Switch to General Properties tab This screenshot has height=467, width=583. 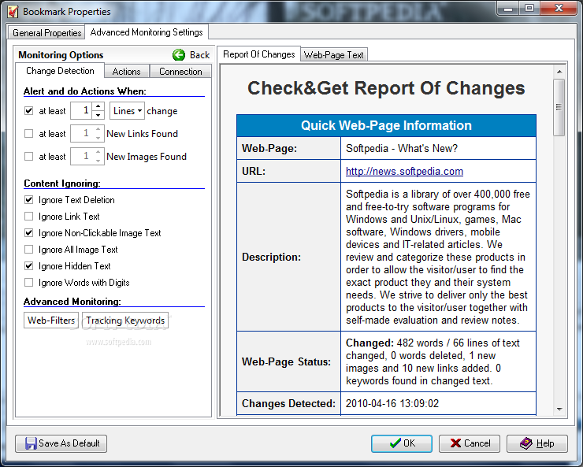click(46, 33)
